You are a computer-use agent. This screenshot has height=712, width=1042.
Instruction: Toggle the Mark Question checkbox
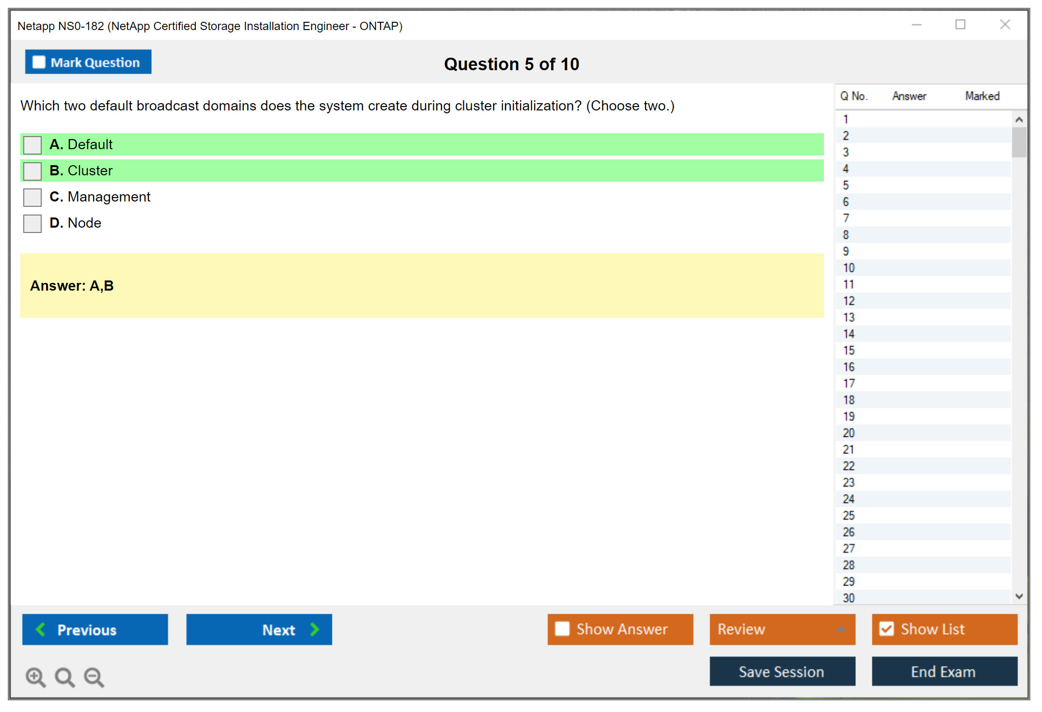[x=39, y=62]
